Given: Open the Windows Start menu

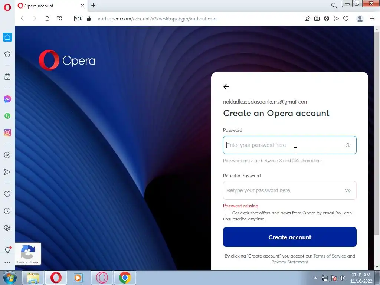Looking at the screenshot, I should [10, 278].
